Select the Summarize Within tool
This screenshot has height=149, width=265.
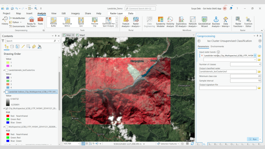pos(67,22)
